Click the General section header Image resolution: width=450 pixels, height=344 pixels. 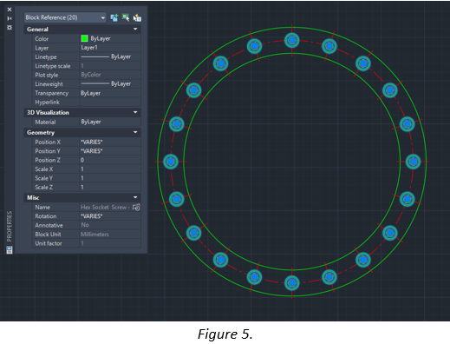tap(82, 29)
